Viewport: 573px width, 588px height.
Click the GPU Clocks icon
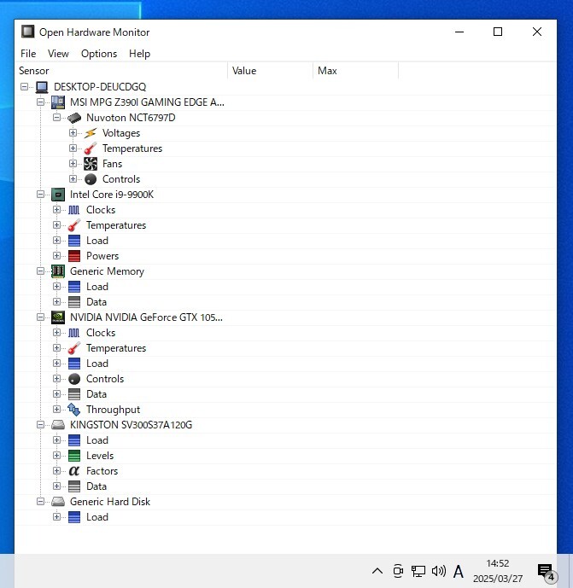[x=74, y=333]
